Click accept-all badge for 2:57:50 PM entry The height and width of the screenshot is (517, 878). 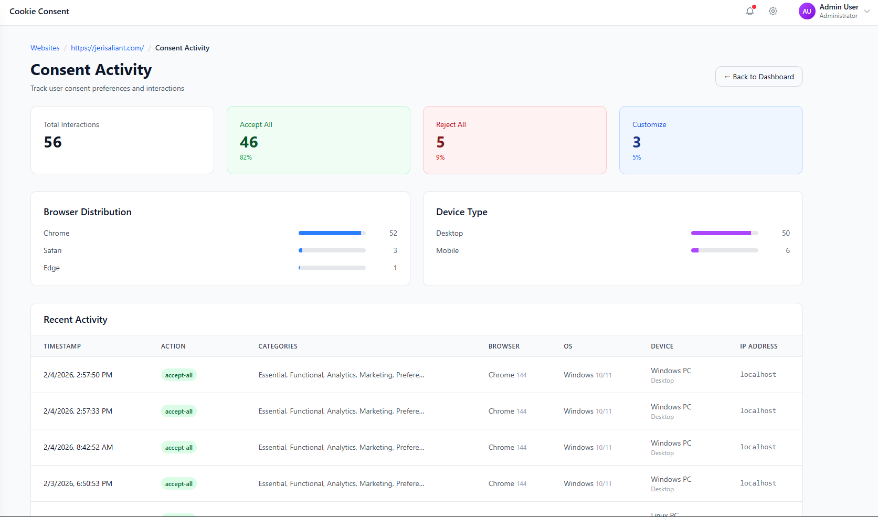178,375
